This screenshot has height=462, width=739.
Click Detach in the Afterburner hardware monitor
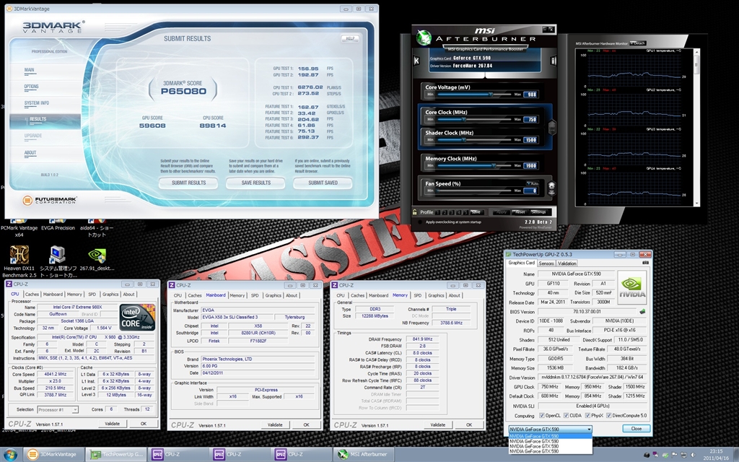pos(639,43)
